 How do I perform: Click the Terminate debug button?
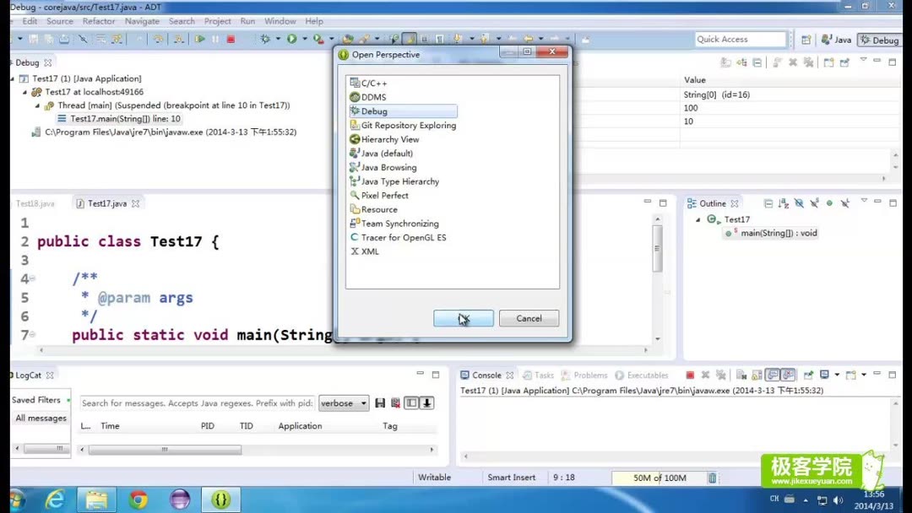(x=233, y=39)
